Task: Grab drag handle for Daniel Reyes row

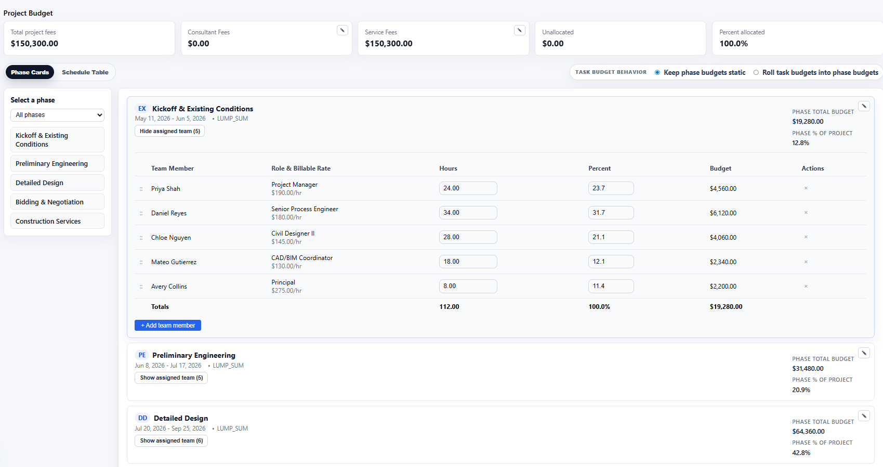Action: (x=141, y=213)
